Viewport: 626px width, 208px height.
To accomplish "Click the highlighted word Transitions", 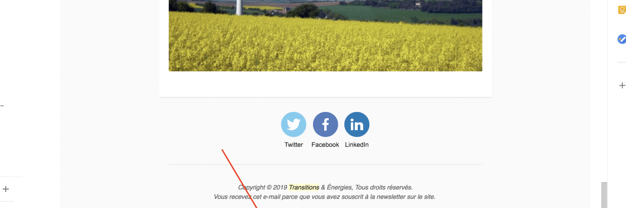I will [304, 188].
